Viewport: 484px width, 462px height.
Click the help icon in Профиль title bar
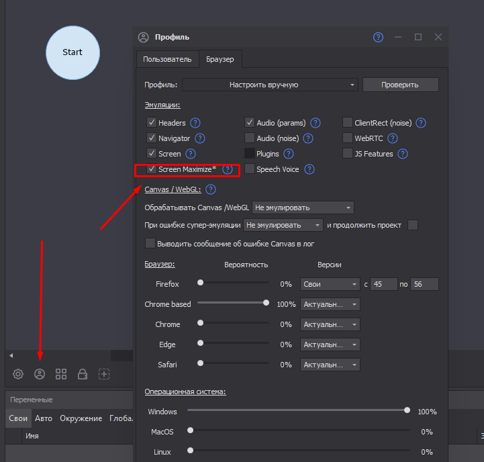tap(379, 37)
